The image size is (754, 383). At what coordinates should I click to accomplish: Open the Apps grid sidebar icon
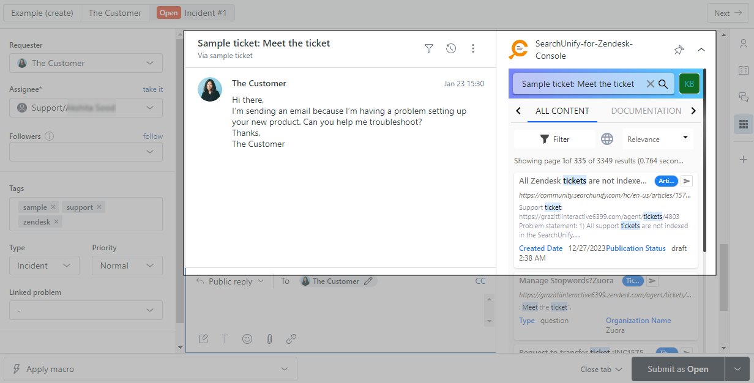tap(744, 124)
